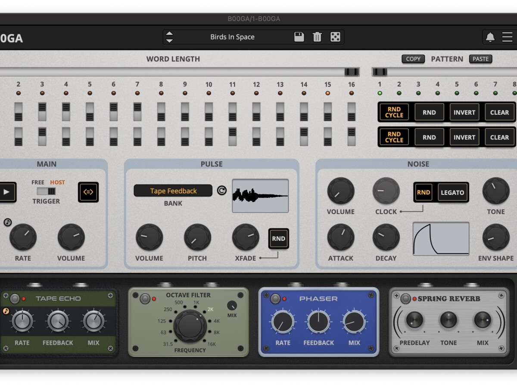This screenshot has width=517, height=387.
Task: Open the hamburger menu
Action: click(x=507, y=37)
